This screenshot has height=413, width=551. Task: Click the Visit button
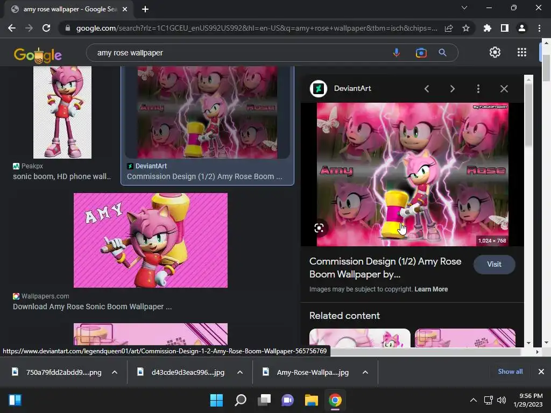pos(494,264)
